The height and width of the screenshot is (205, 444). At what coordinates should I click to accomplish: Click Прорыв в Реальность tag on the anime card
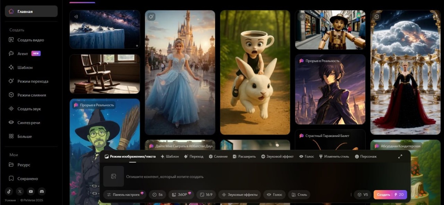click(x=319, y=61)
